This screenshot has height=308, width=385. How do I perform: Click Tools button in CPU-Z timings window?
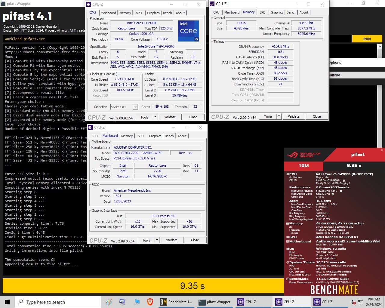[268, 116]
